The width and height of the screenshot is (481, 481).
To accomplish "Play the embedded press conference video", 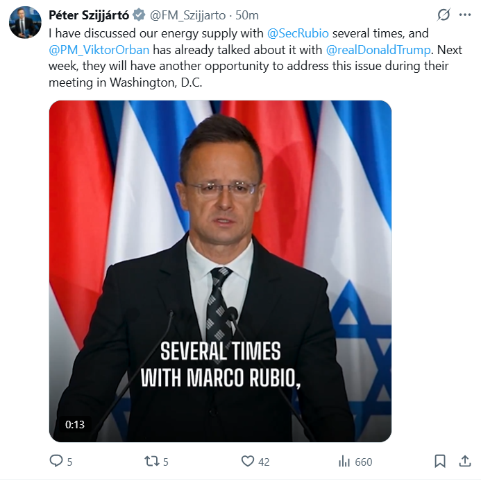I will tap(220, 270).
